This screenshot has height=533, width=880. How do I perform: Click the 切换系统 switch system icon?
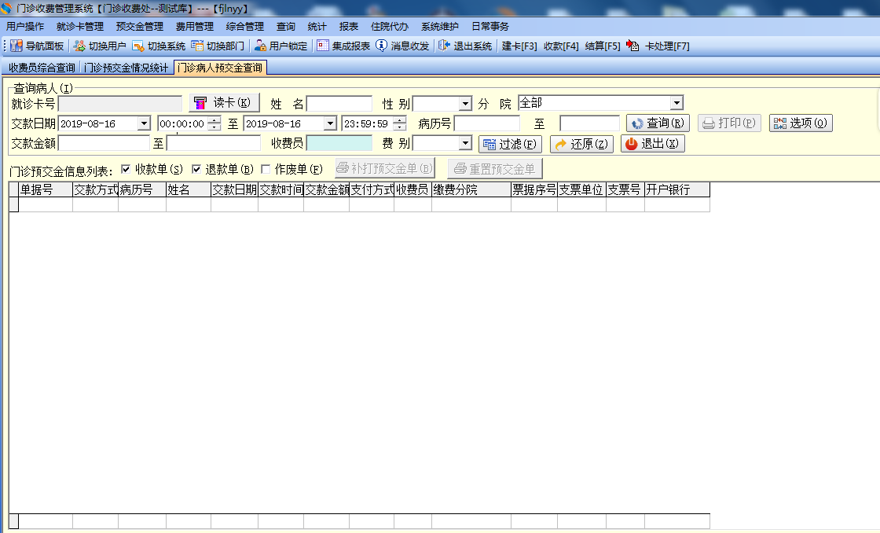point(137,46)
